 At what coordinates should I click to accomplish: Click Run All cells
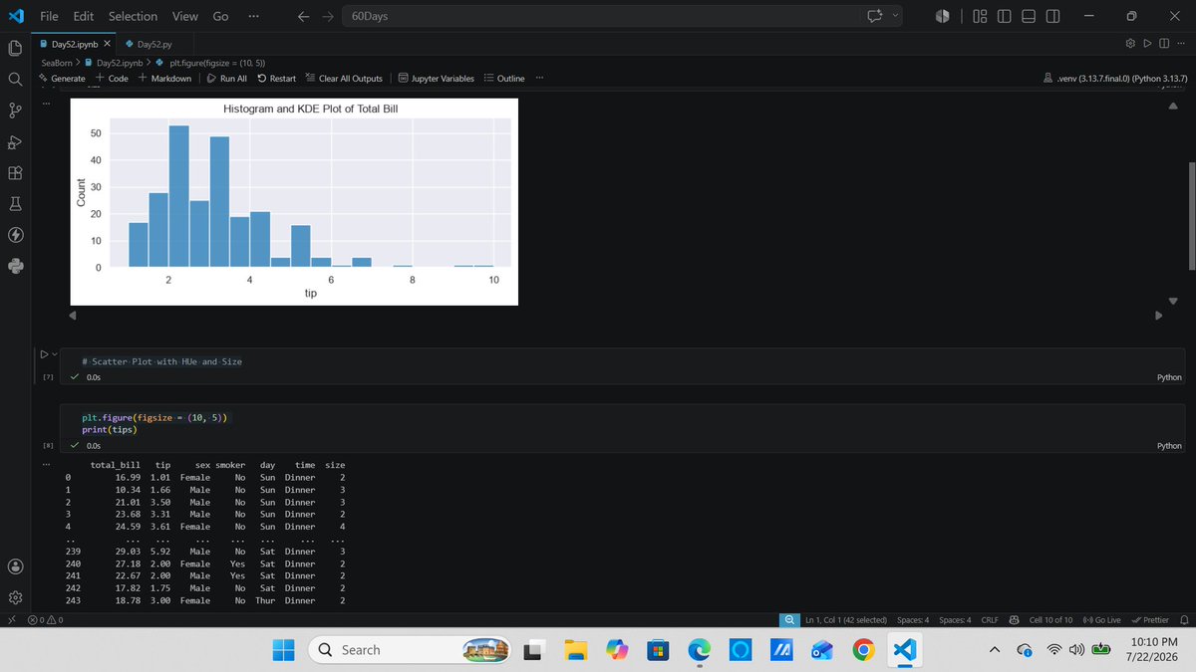[226, 78]
